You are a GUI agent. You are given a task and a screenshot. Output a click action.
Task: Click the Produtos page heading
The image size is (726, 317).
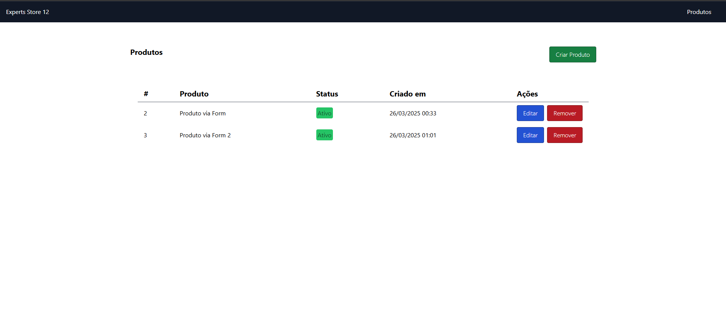click(146, 52)
